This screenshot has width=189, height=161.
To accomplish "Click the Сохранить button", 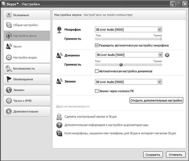I will [x=153, y=155].
